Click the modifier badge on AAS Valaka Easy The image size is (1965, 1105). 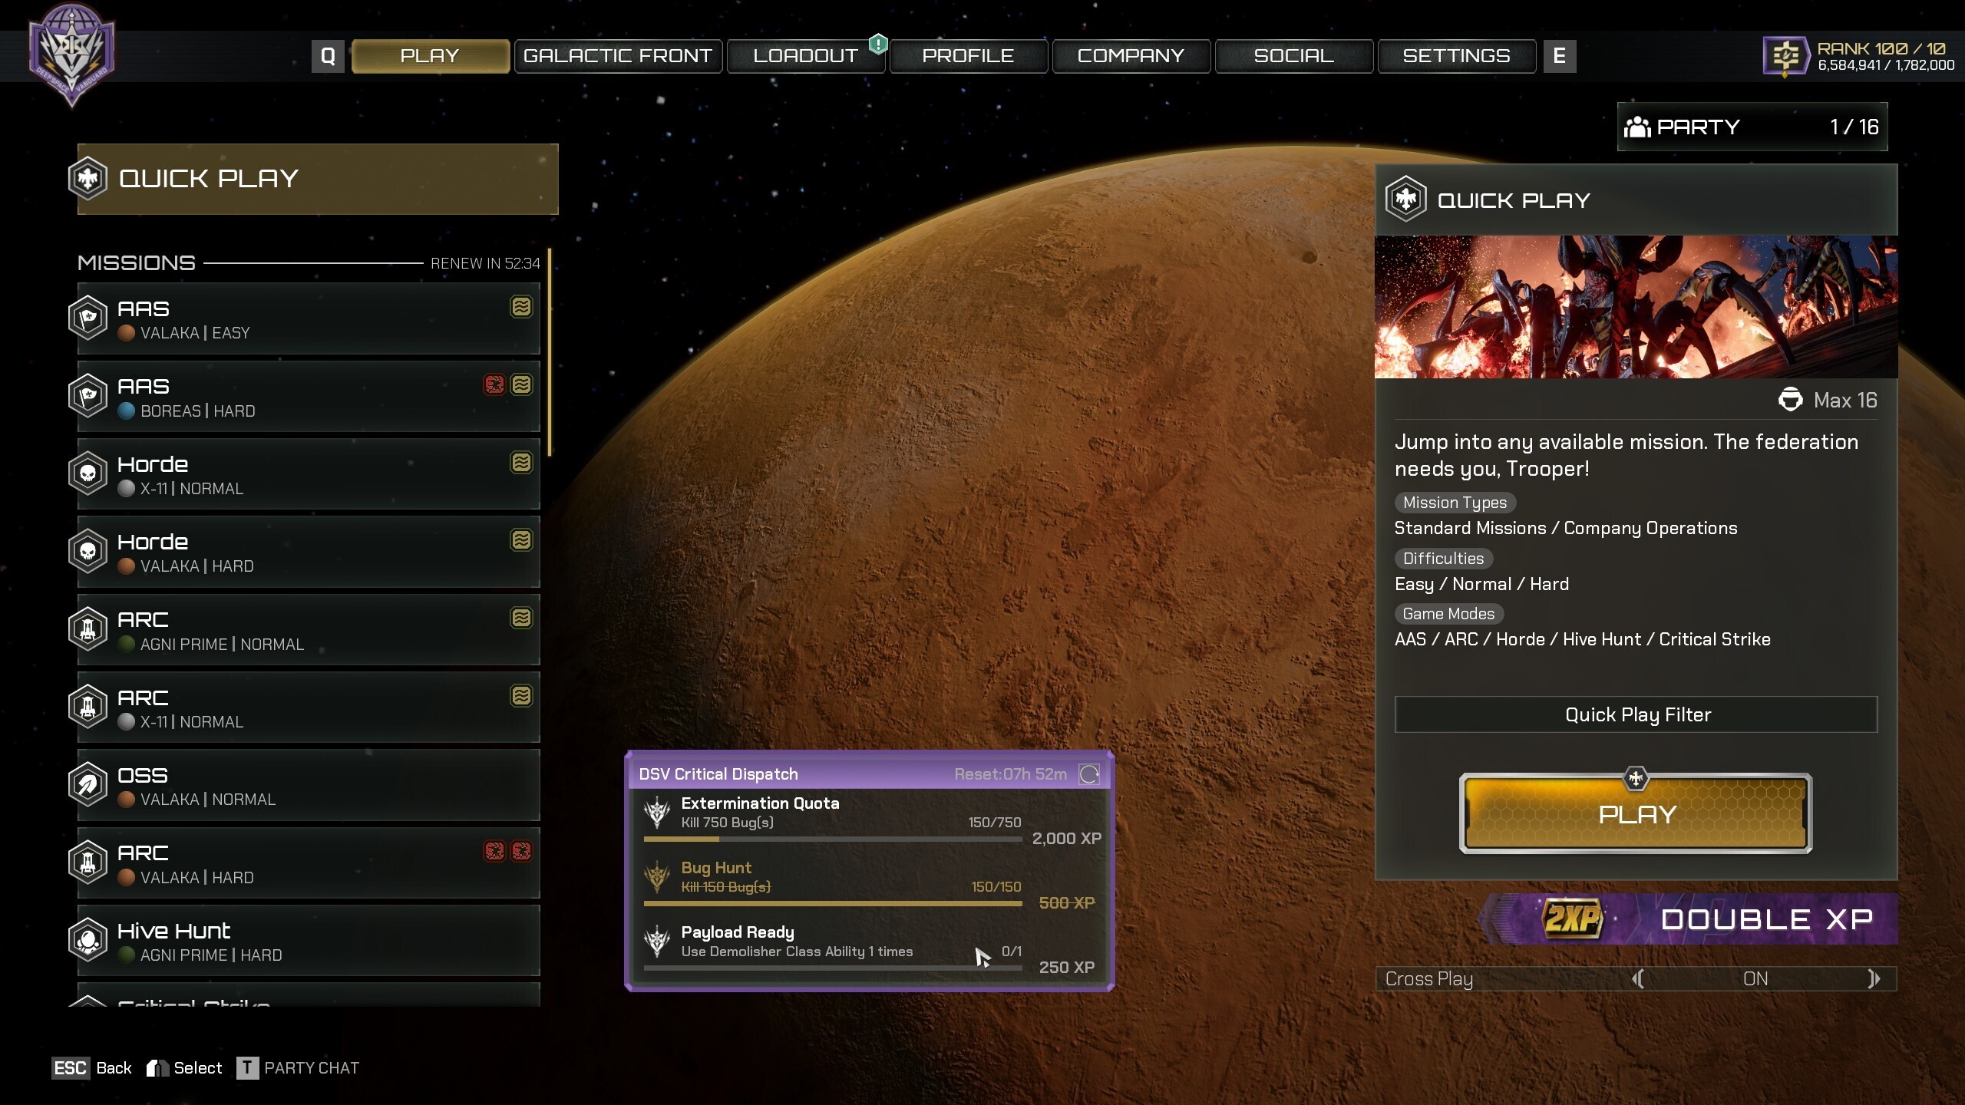tap(521, 307)
